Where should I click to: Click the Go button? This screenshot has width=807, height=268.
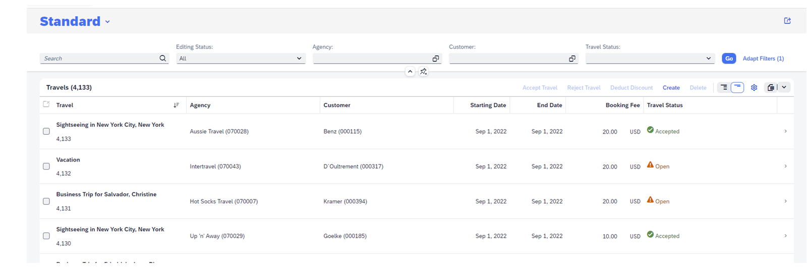coord(729,59)
